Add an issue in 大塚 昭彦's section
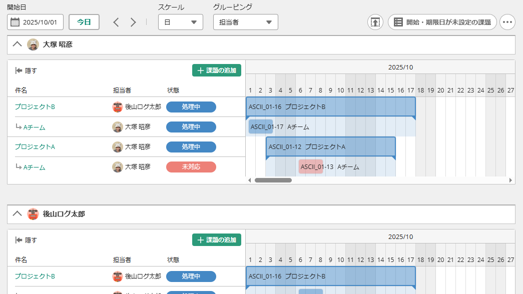The image size is (523, 294). pyautogui.click(x=216, y=70)
